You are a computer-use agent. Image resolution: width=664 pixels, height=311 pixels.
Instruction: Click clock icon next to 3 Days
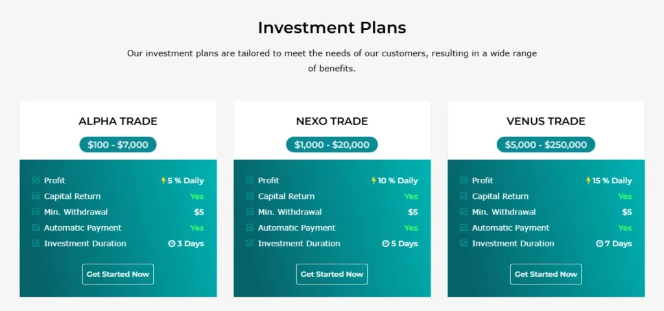[x=171, y=244]
